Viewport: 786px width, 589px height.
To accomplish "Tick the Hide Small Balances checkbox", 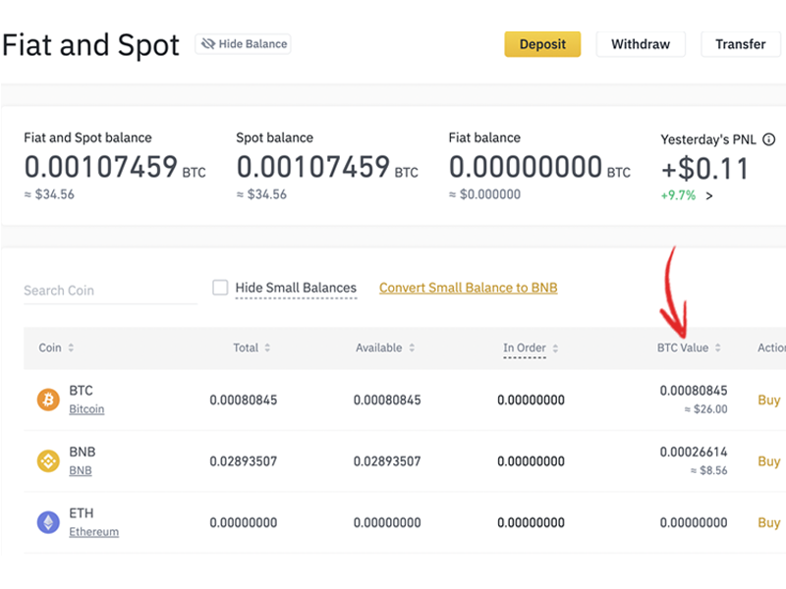I will pos(220,288).
